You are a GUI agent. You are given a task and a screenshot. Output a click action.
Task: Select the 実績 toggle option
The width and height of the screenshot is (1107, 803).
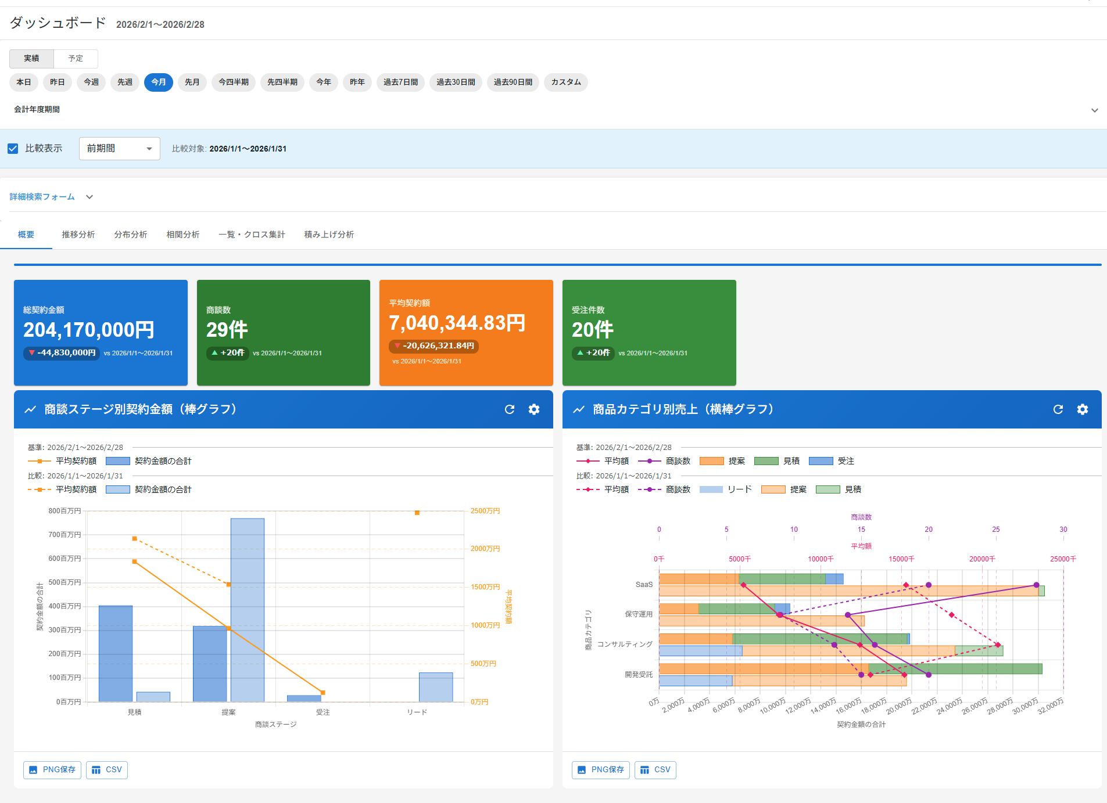(31, 59)
